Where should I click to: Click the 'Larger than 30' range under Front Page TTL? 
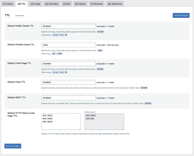coord(60,72)
